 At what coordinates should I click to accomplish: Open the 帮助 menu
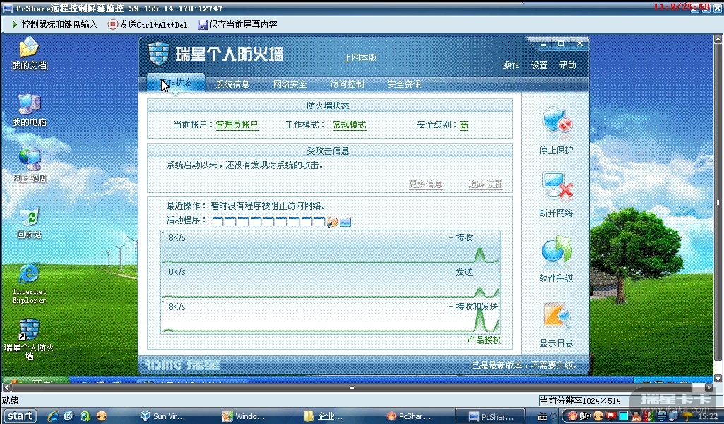(x=567, y=66)
